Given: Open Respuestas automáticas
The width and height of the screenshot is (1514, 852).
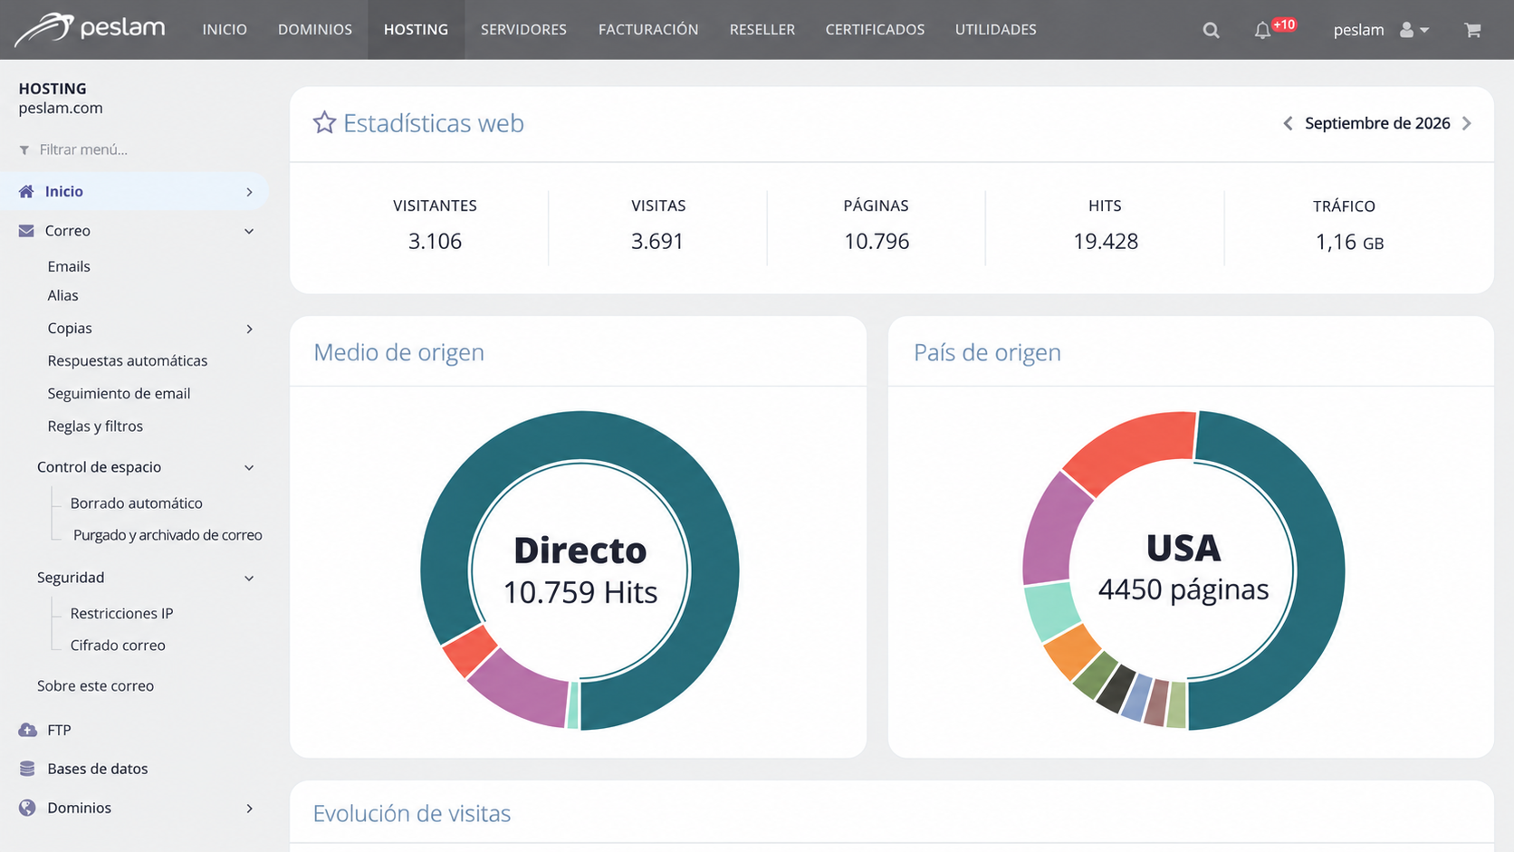Looking at the screenshot, I should coord(128,360).
